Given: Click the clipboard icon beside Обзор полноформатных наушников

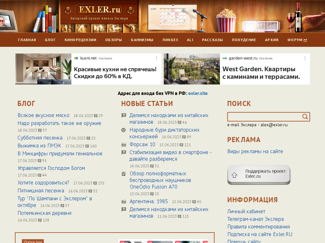Looking at the screenshot, I should [x=124, y=174].
